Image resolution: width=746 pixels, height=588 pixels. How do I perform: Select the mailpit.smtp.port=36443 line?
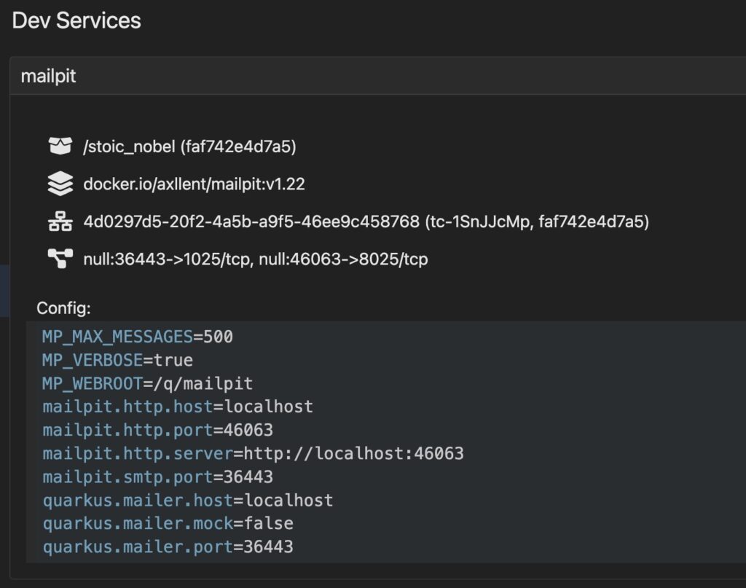tap(158, 477)
